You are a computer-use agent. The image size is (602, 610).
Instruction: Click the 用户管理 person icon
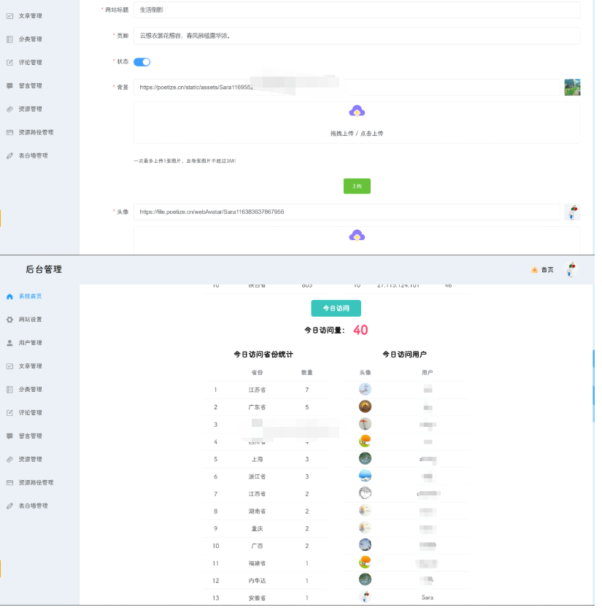coord(9,343)
